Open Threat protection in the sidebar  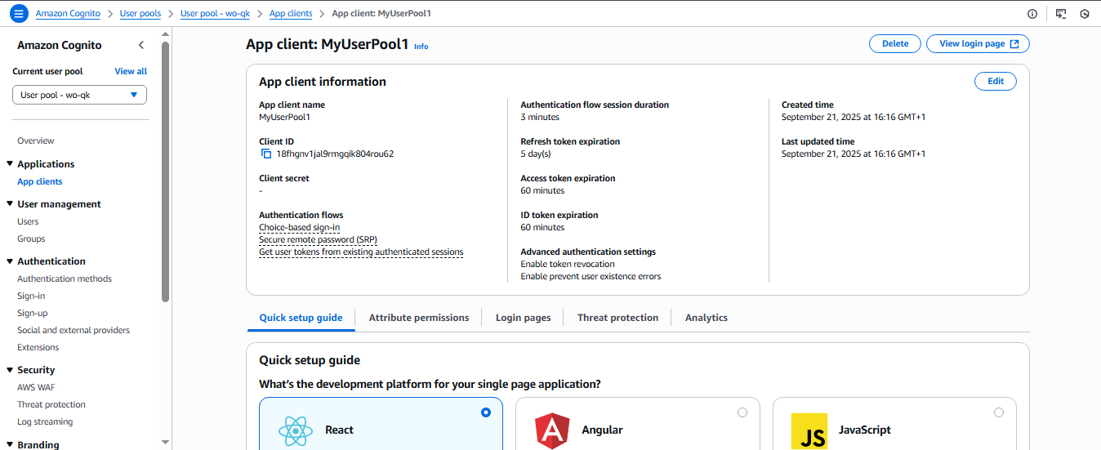pos(51,405)
